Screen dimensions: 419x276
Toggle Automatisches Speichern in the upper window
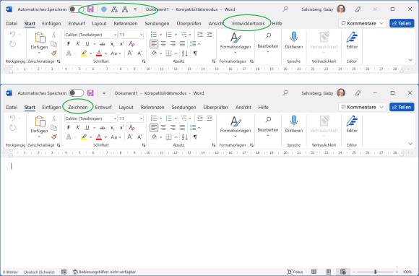[76, 9]
